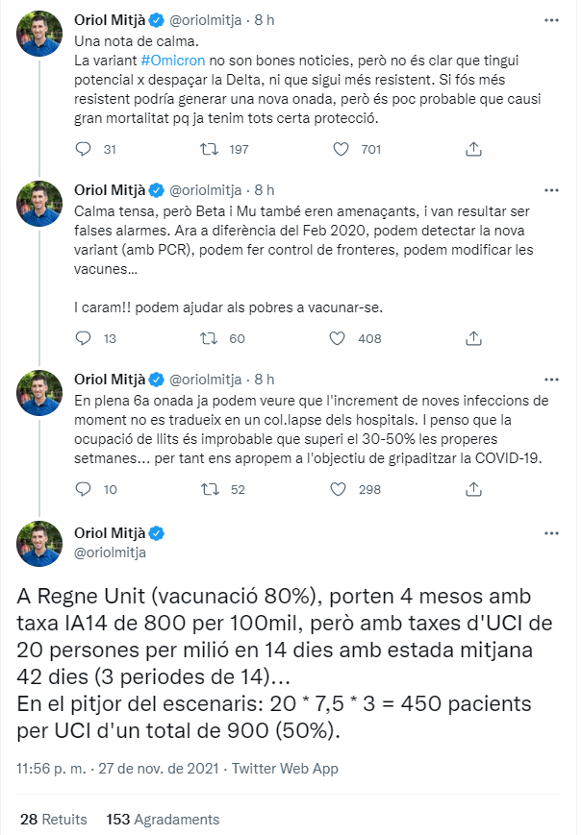Like the tweet with 701 likes
This screenshot has height=835, width=582.
point(339,149)
